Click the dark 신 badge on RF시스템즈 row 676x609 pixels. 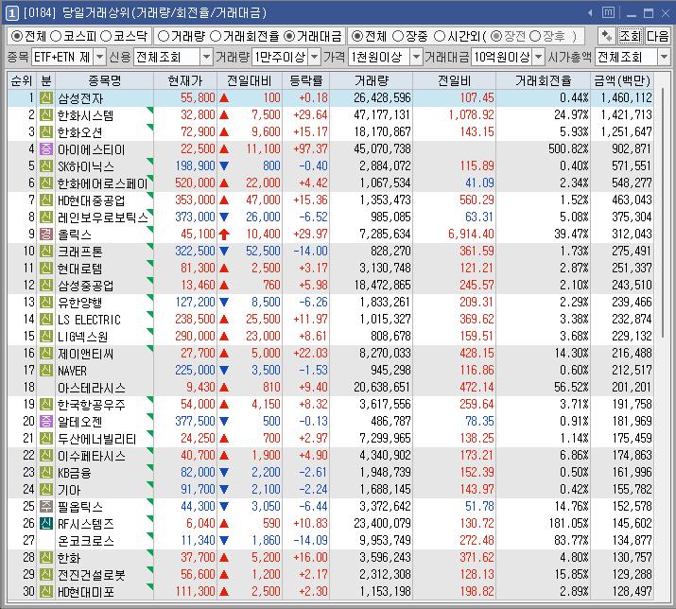(46, 524)
